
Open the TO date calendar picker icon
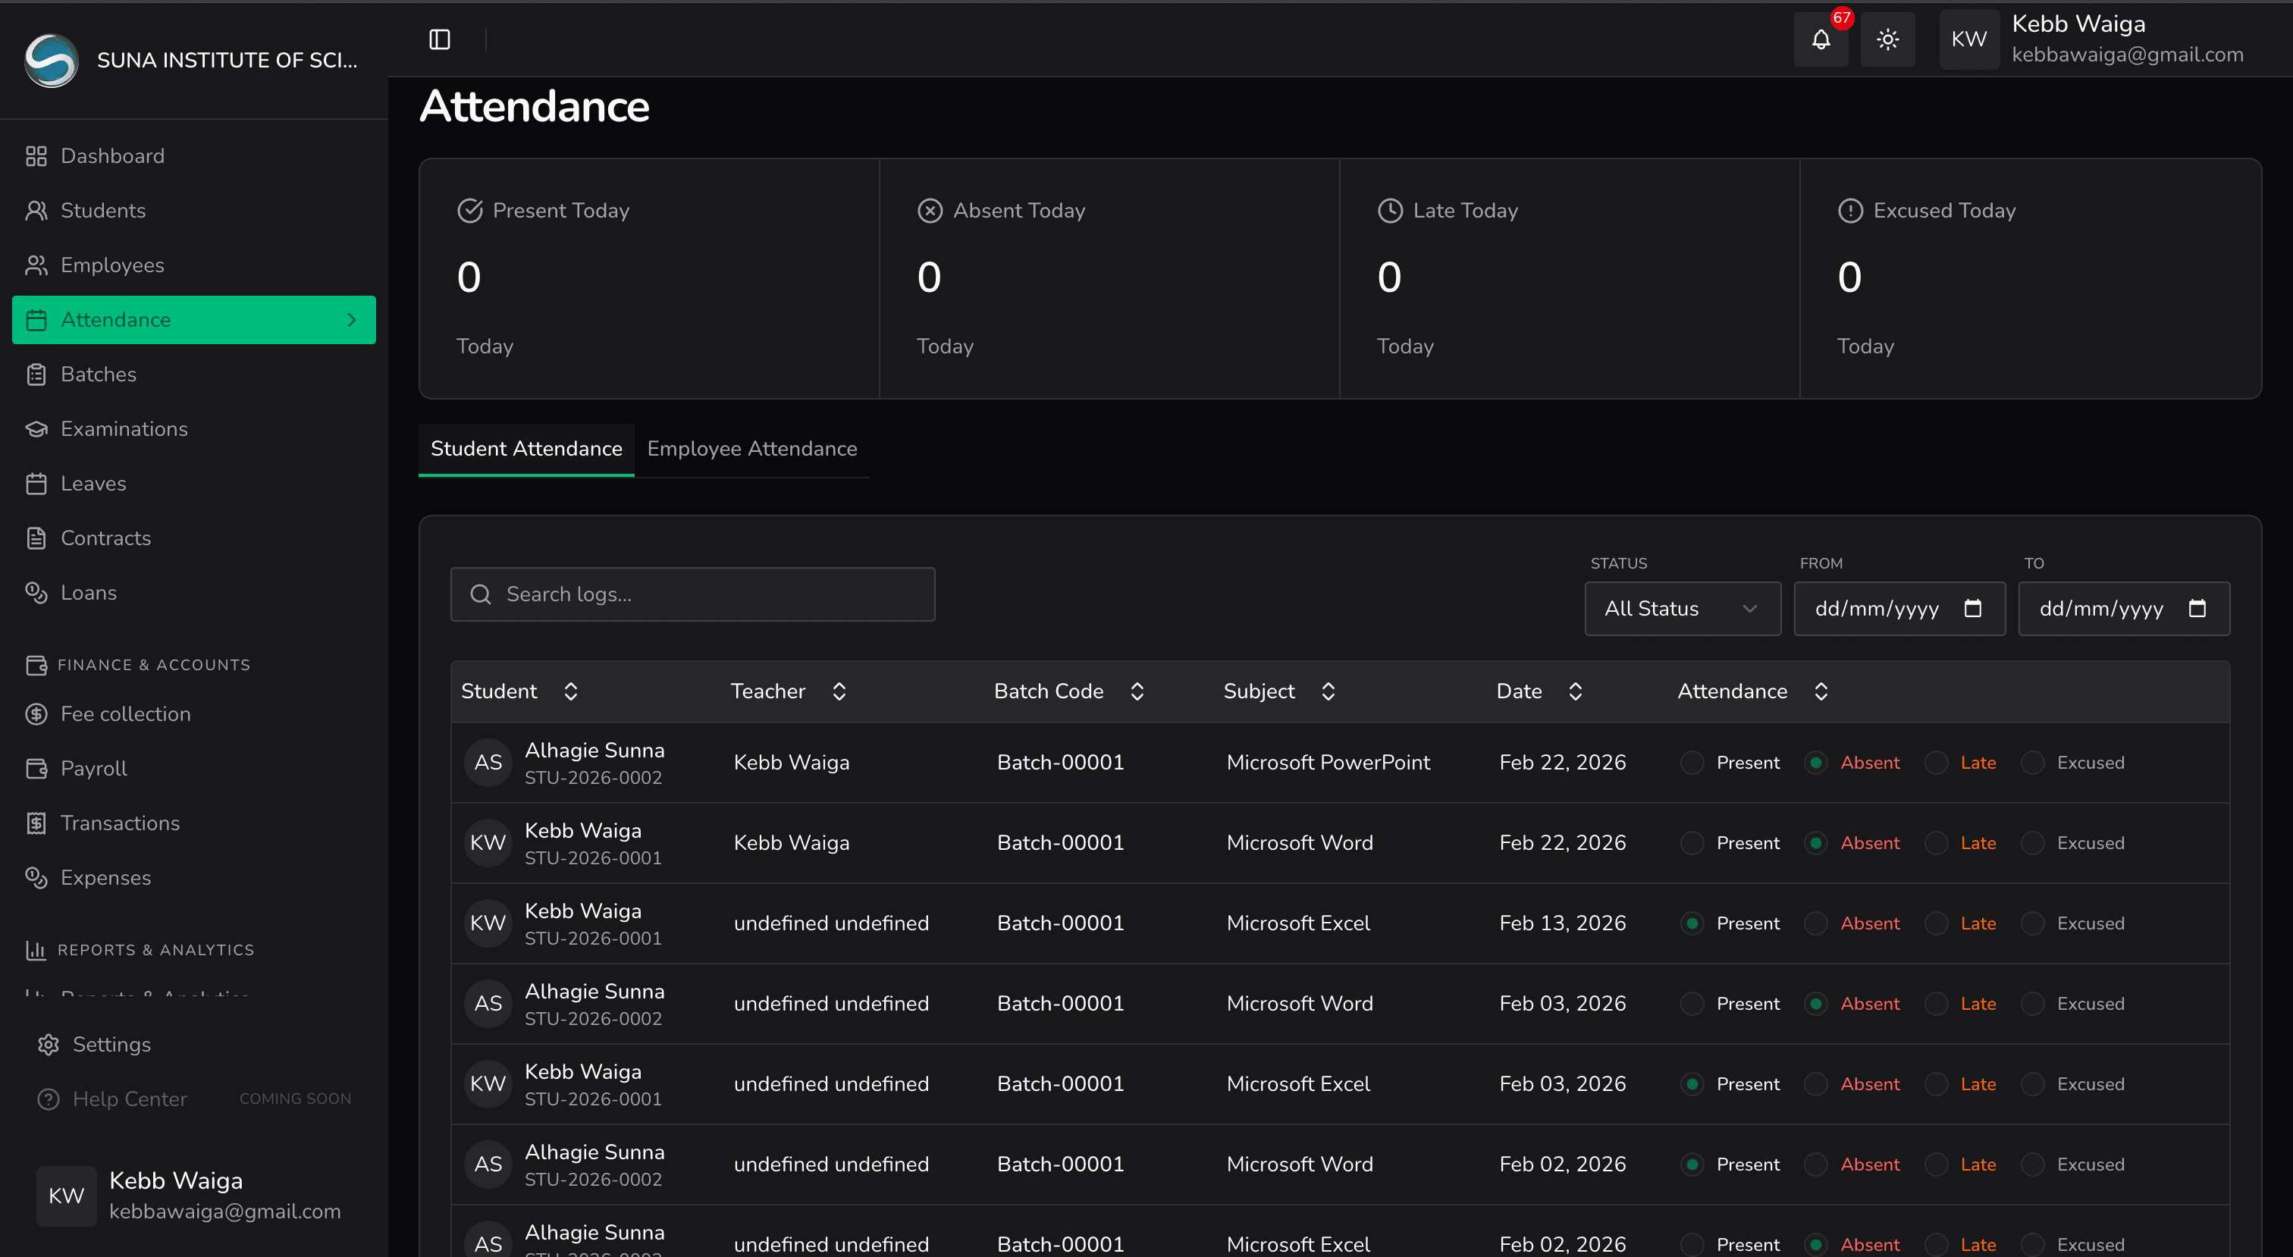(x=2197, y=608)
